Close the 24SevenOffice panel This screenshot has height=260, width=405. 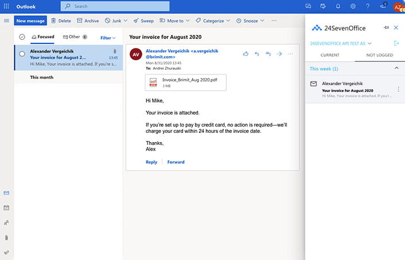(x=396, y=27)
